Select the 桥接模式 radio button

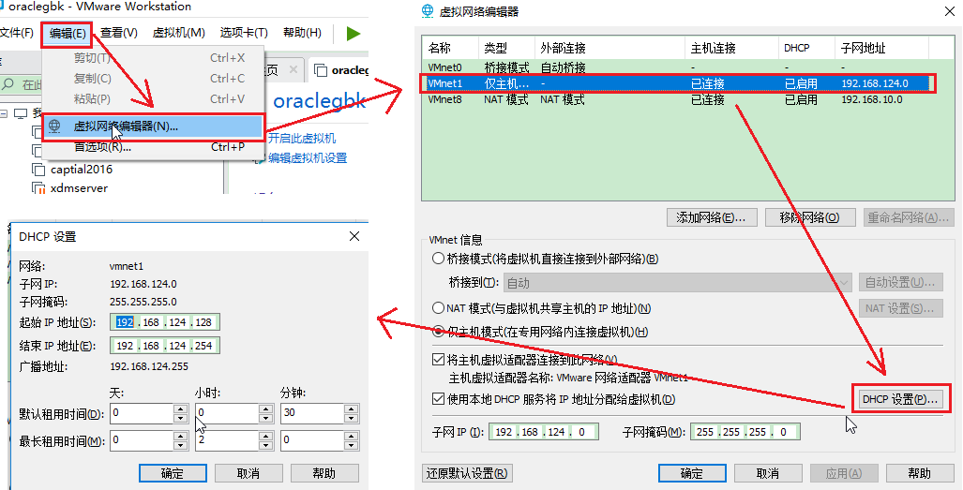coord(438,259)
